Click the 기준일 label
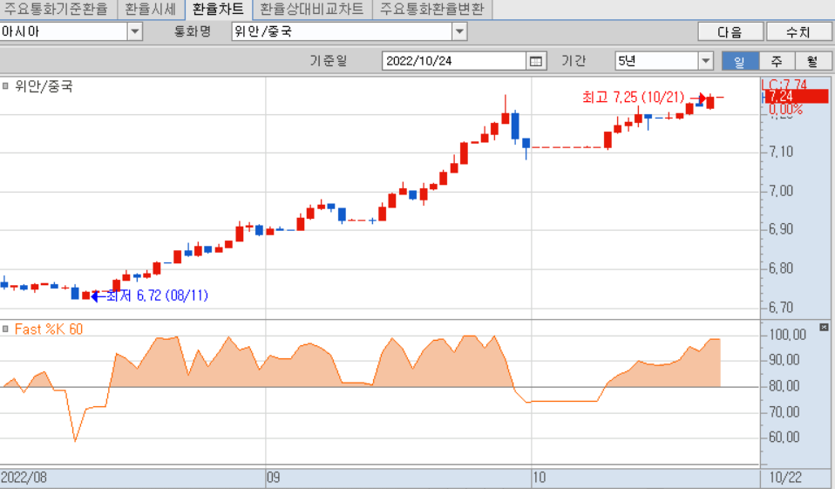This screenshot has width=835, height=489. click(x=328, y=61)
